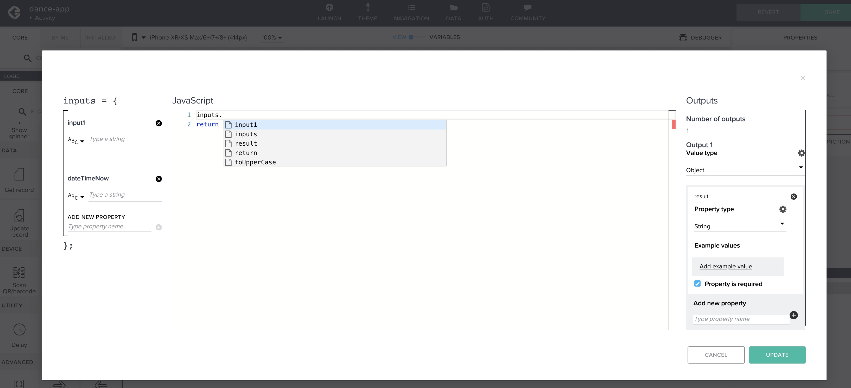Switch to the INSTALLED tab
Image resolution: width=851 pixels, height=388 pixels.
click(x=100, y=38)
